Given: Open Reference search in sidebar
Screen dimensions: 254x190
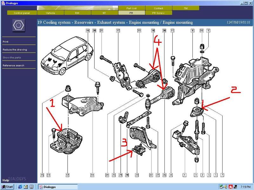Looking at the screenshot, I should pos(13,66).
